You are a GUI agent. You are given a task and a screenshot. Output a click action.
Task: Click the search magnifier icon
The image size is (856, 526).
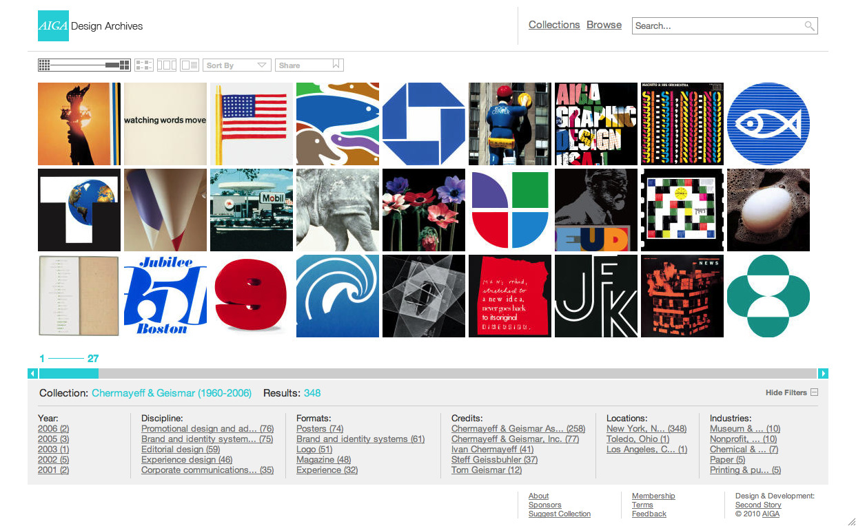[x=809, y=26]
